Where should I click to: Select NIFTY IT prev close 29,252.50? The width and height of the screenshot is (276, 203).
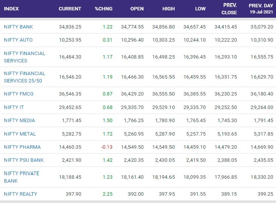tap(226, 107)
